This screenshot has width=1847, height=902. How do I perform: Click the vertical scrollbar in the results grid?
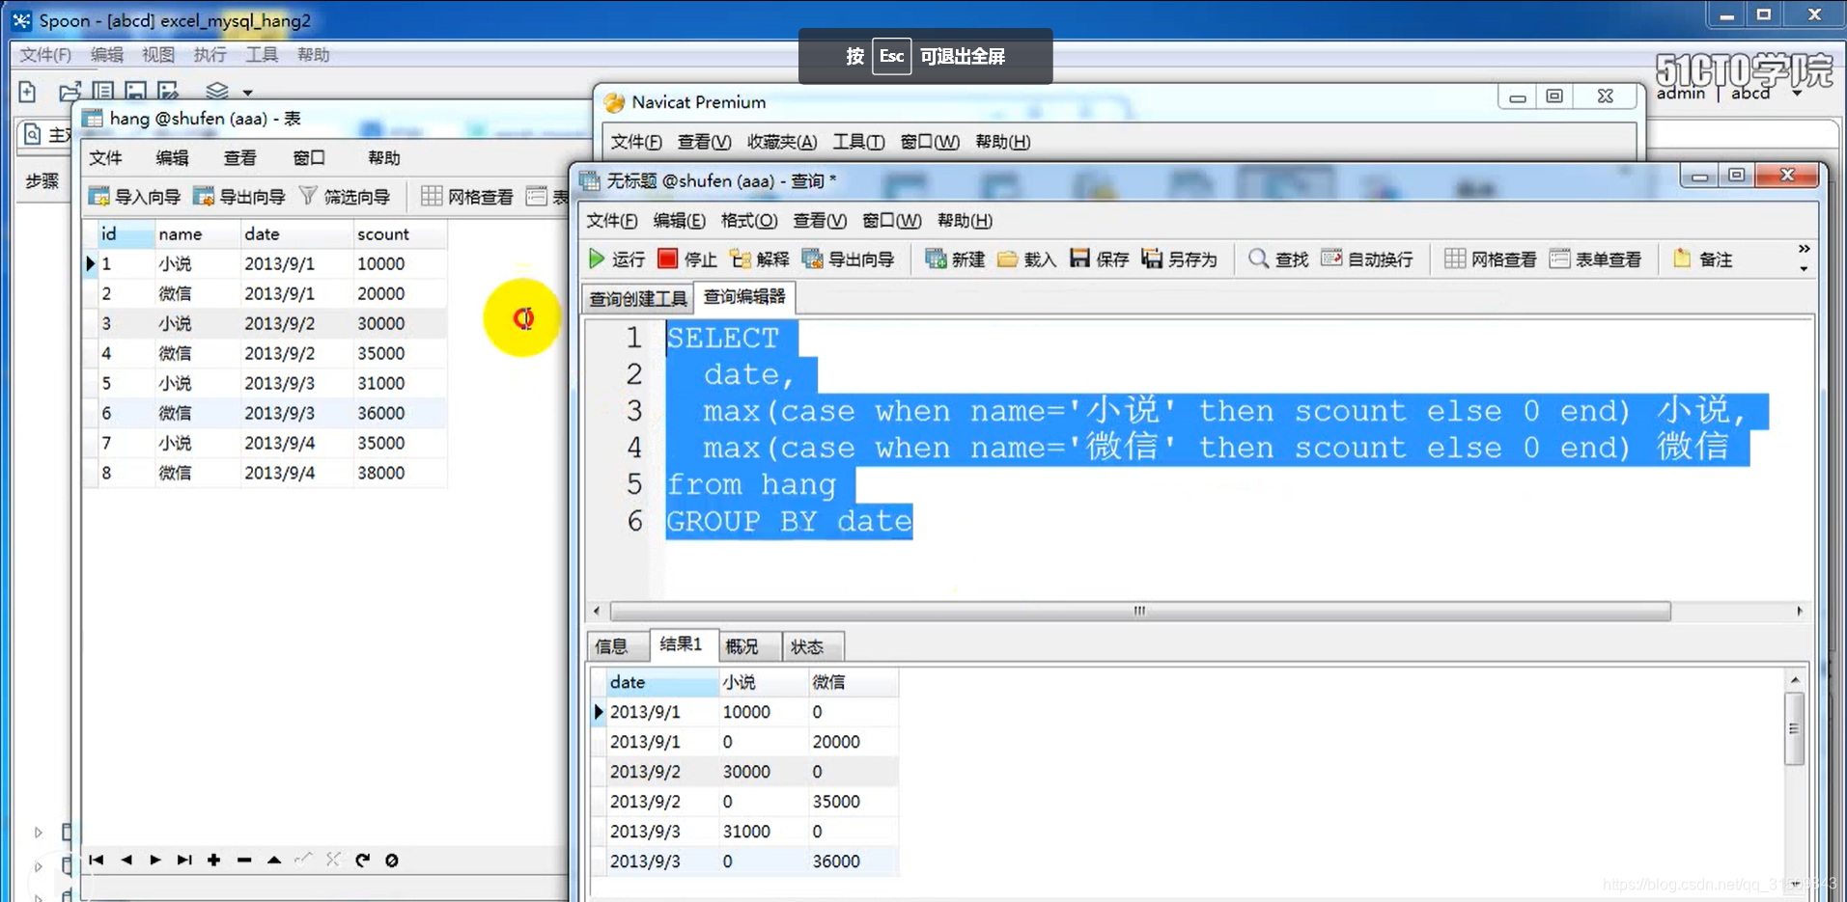[1794, 729]
